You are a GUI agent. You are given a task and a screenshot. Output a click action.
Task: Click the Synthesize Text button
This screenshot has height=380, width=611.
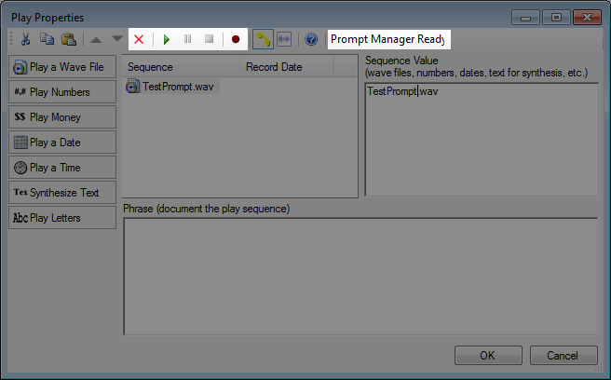62,193
